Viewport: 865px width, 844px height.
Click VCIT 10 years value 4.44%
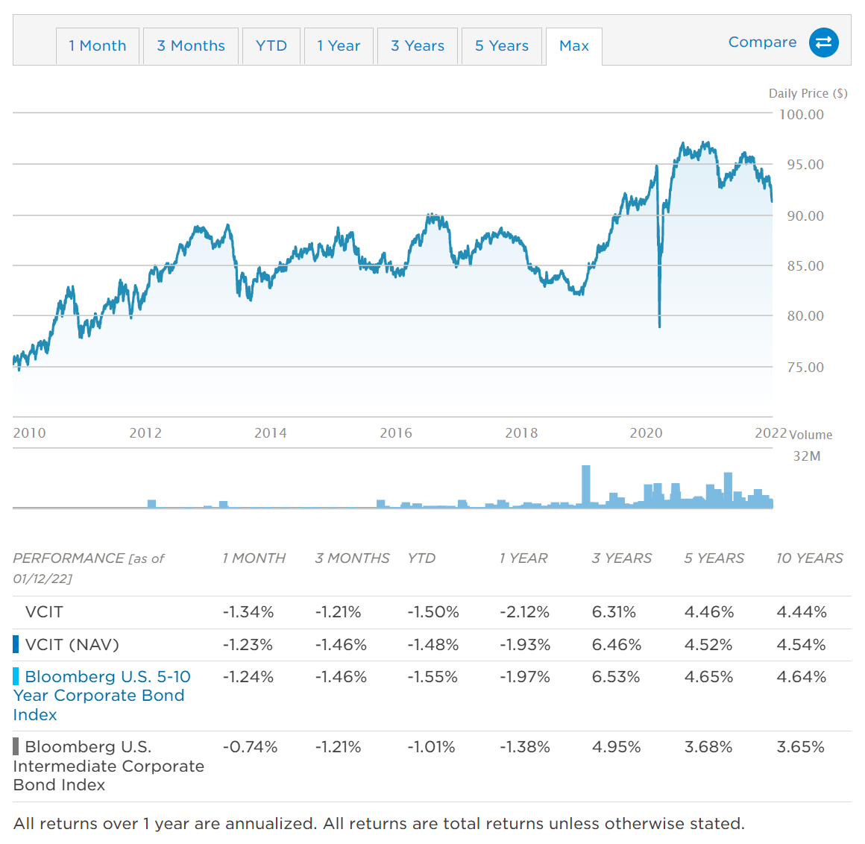[x=802, y=612]
